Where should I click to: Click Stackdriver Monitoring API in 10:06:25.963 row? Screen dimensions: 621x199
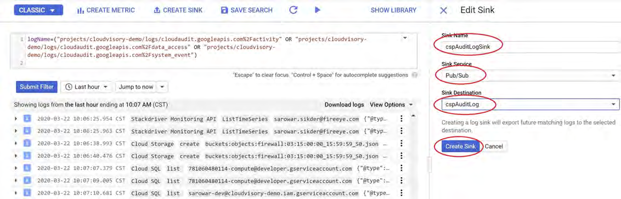coord(173,131)
